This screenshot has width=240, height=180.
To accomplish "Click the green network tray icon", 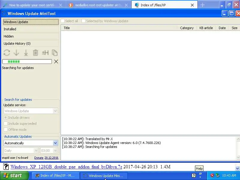I will (x=217, y=175).
